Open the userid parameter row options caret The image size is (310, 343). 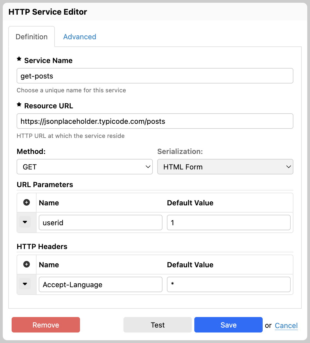pyautogui.click(x=25, y=222)
